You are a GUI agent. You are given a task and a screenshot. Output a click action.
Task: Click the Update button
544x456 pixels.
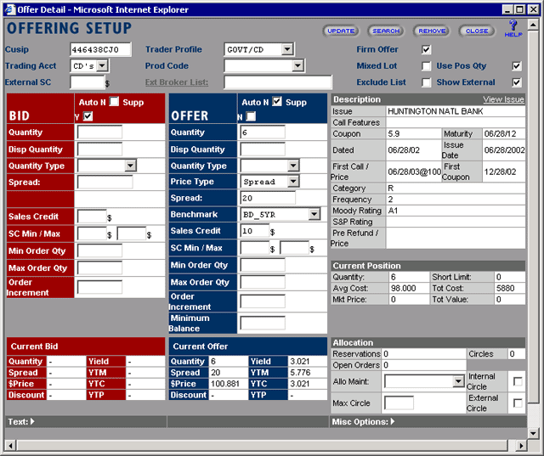click(341, 31)
